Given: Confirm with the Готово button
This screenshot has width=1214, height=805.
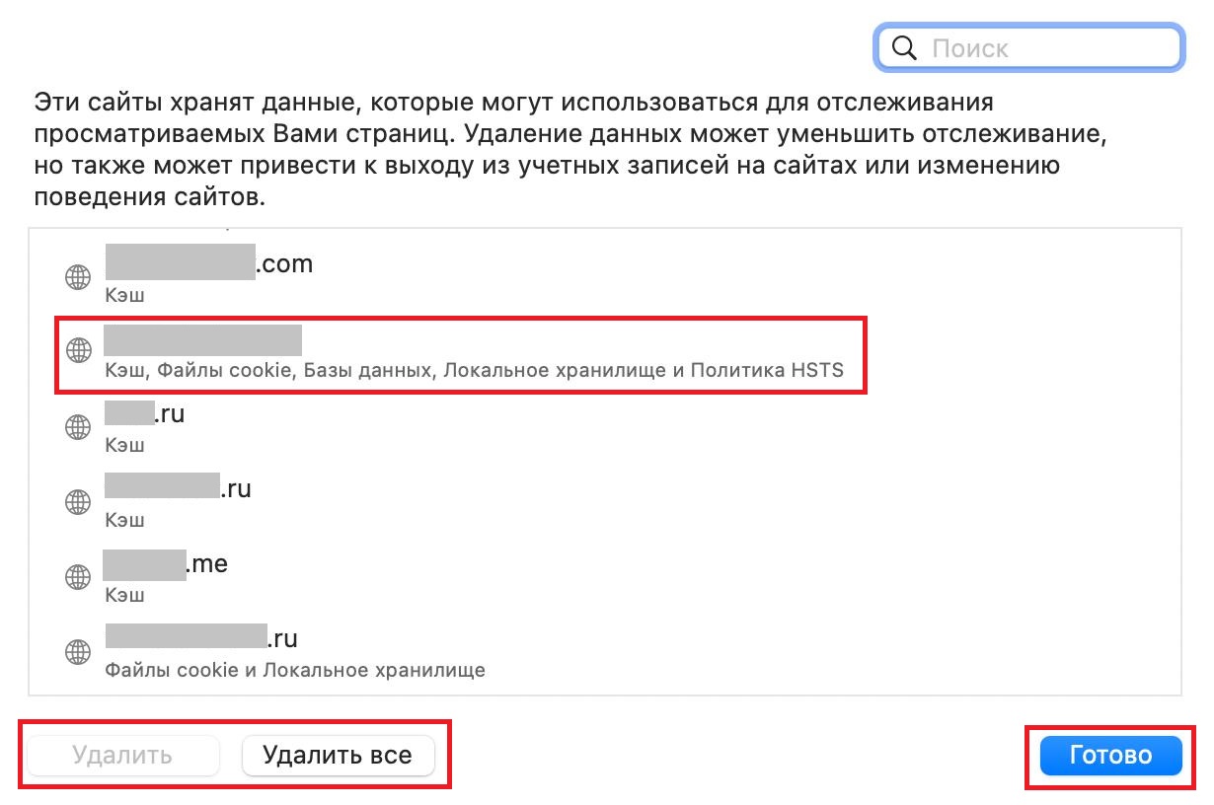Looking at the screenshot, I should [1110, 756].
